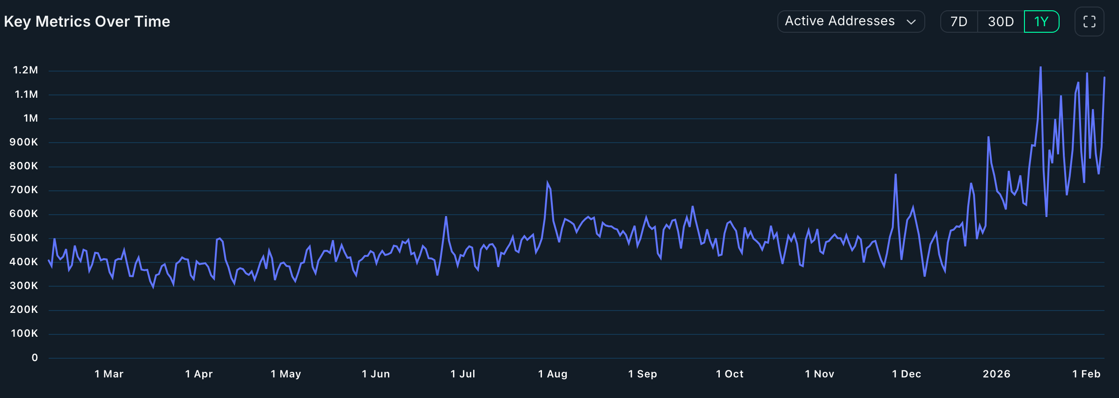Click the 100K y-axis label
This screenshot has height=398, width=1119.
pos(24,333)
